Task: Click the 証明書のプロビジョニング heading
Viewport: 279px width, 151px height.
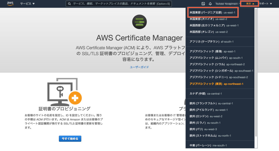Action: 64,109
